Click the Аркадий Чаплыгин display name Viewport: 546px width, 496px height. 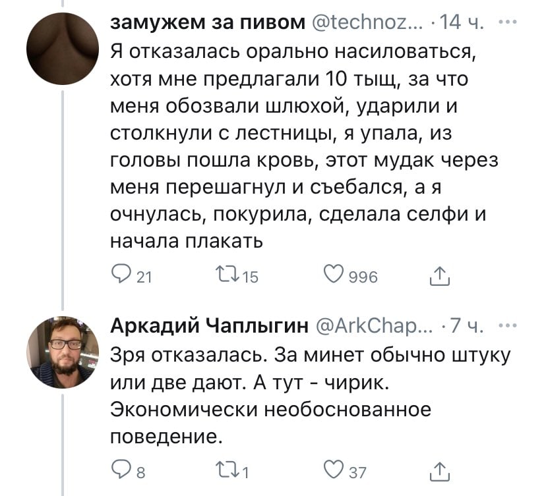click(208, 325)
